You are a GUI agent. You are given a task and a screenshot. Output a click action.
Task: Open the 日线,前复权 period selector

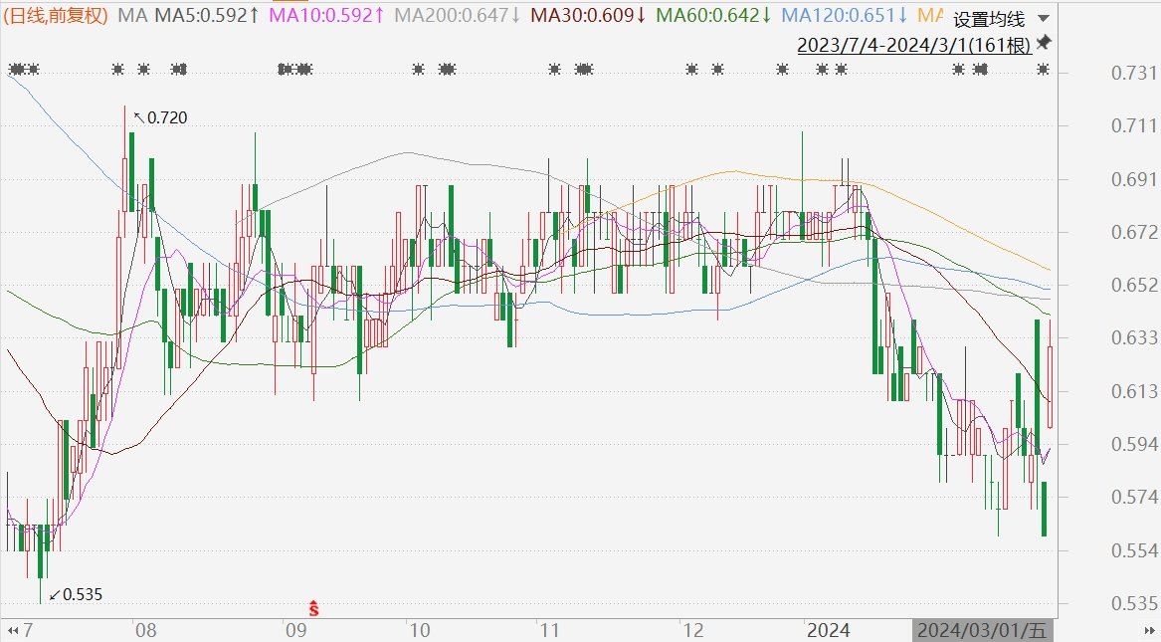pyautogui.click(x=57, y=16)
